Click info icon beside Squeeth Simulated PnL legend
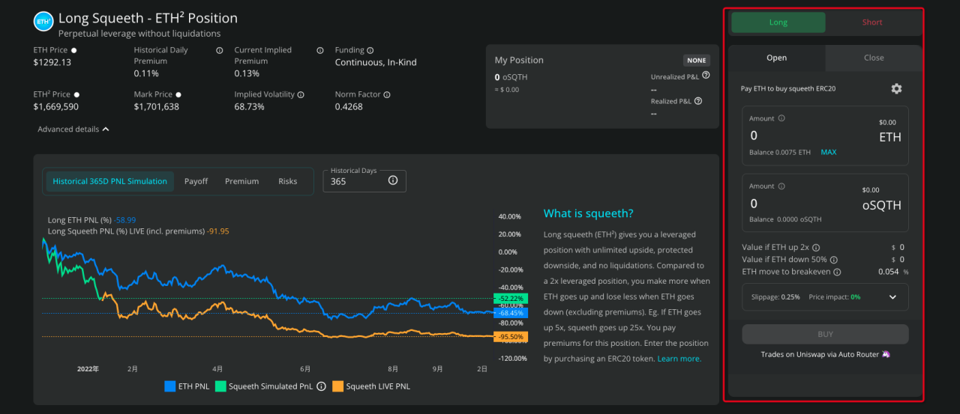Screen dimensions: 960x414 tap(321, 386)
